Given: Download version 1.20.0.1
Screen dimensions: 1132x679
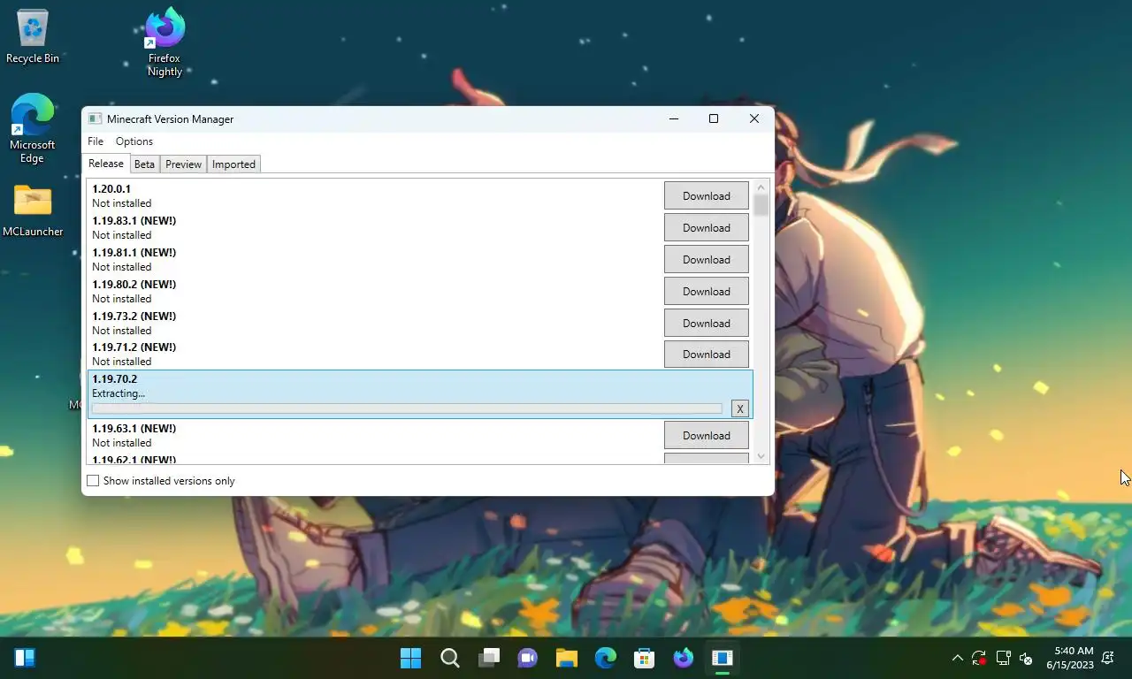Looking at the screenshot, I should (x=707, y=196).
